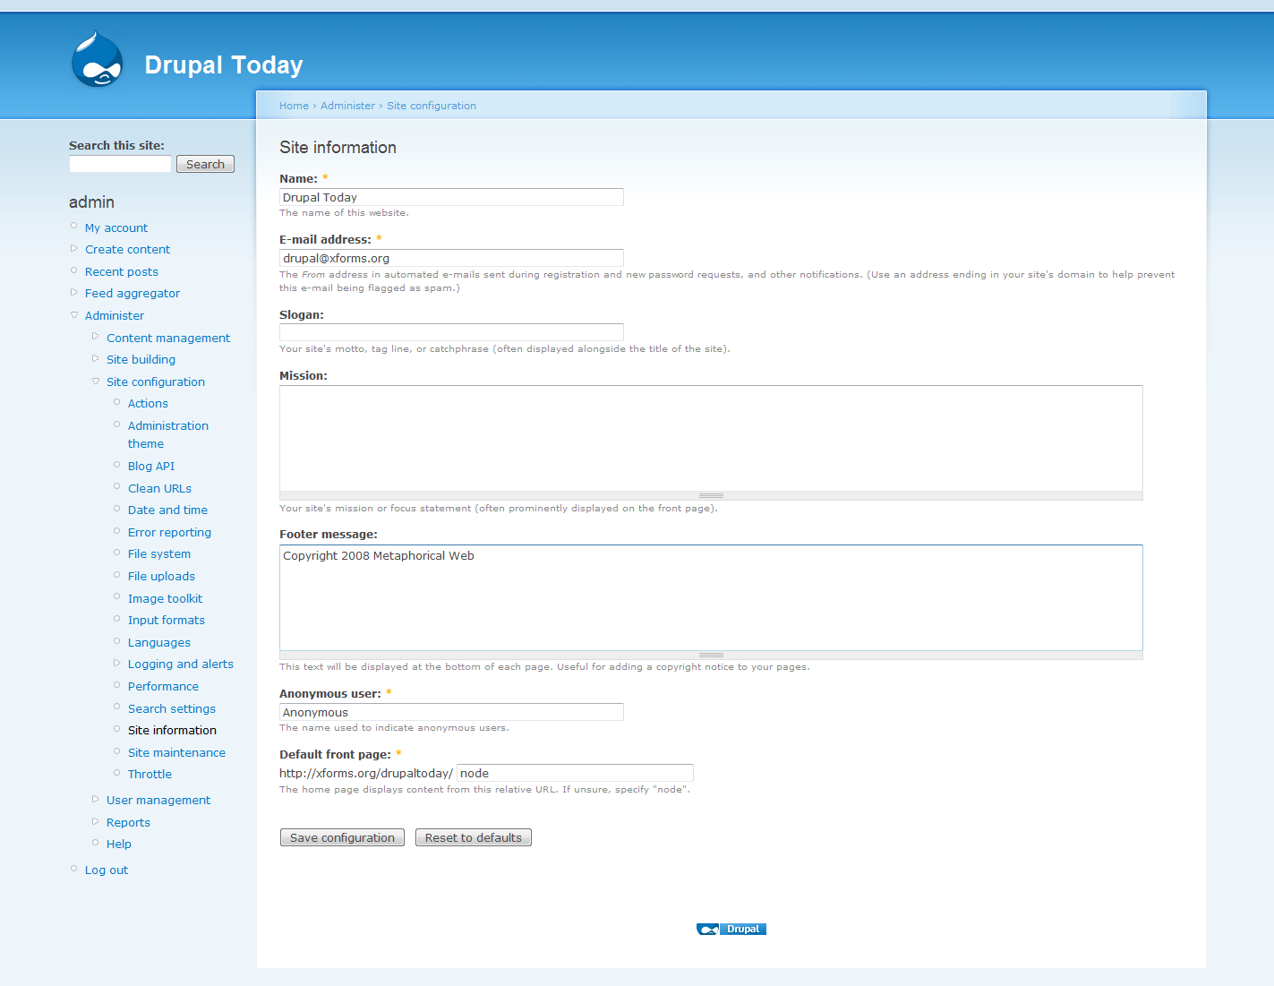Open Feed aggregator menu link
1274x986 pixels.
133,293
